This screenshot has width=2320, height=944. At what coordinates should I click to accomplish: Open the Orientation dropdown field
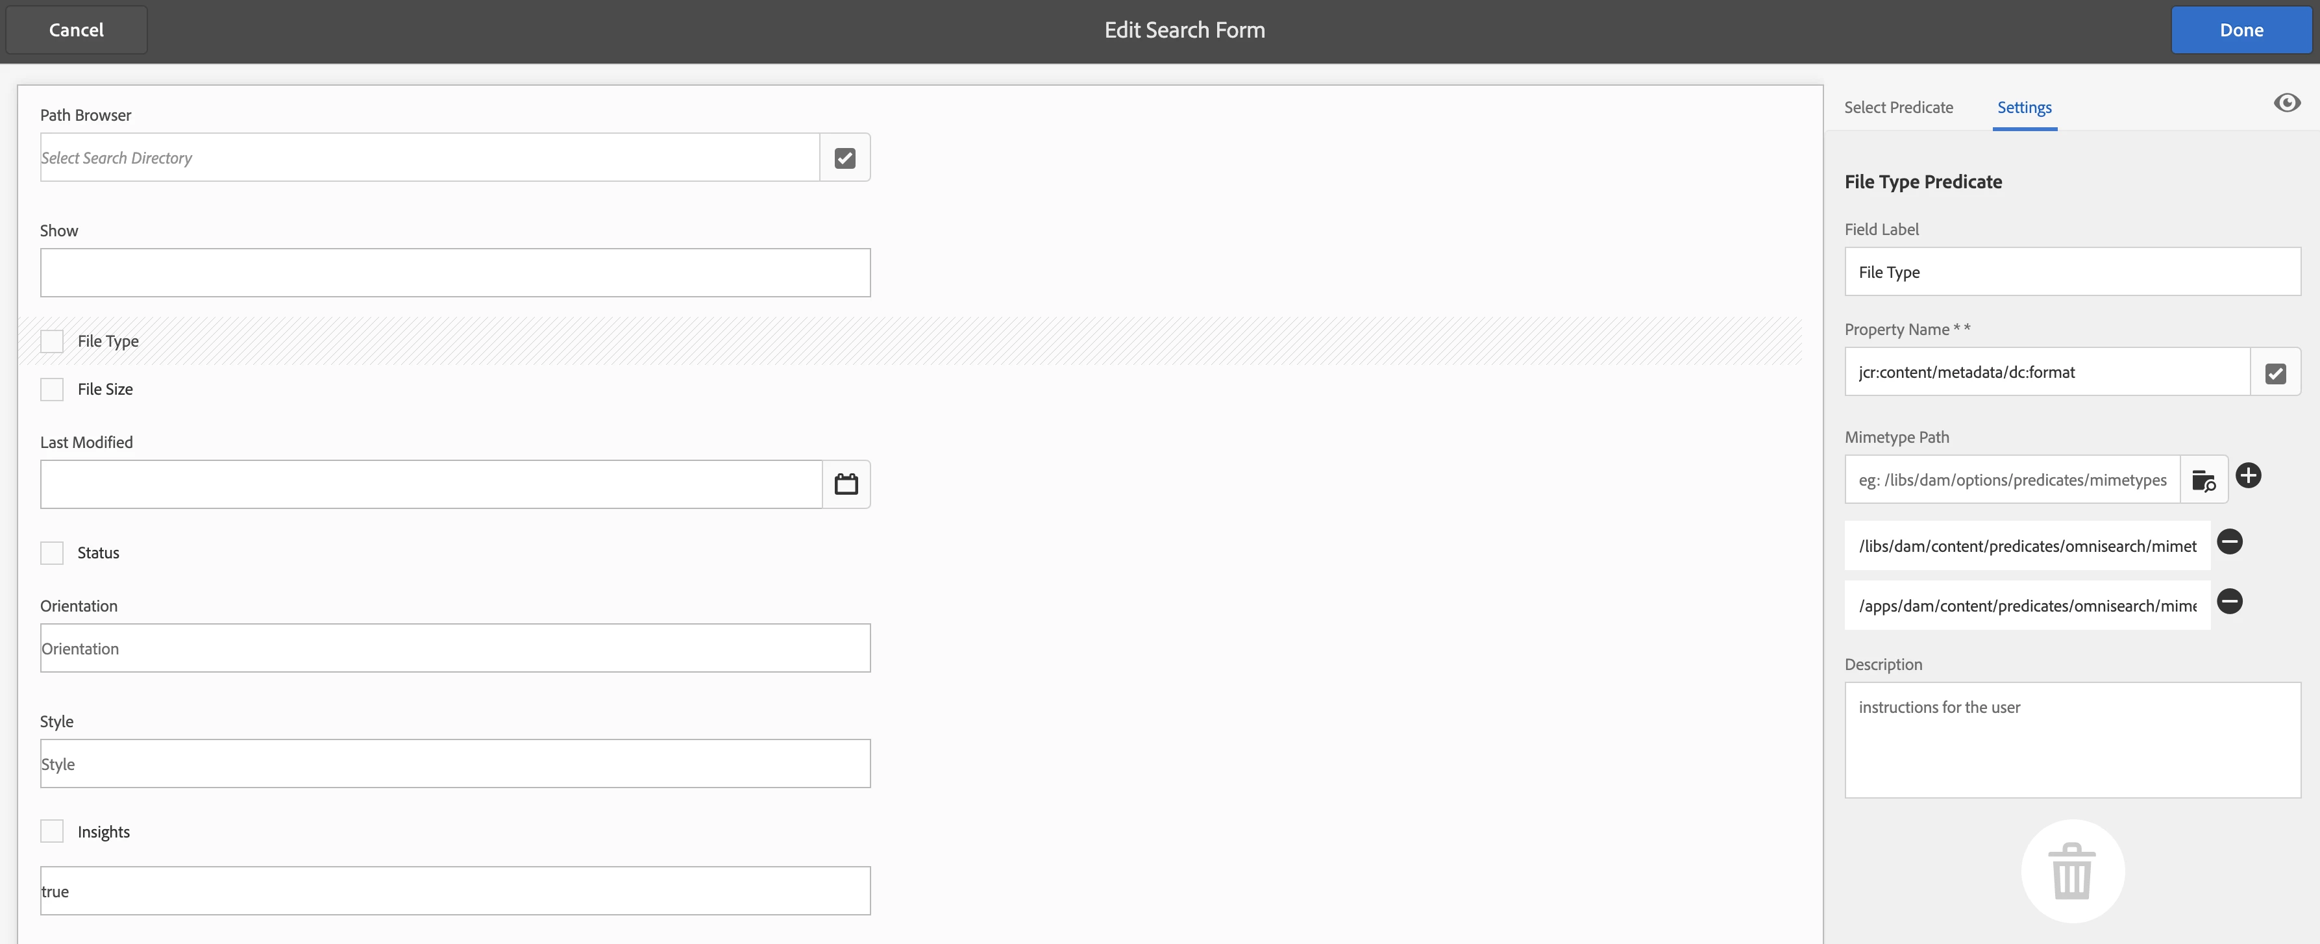pos(455,649)
